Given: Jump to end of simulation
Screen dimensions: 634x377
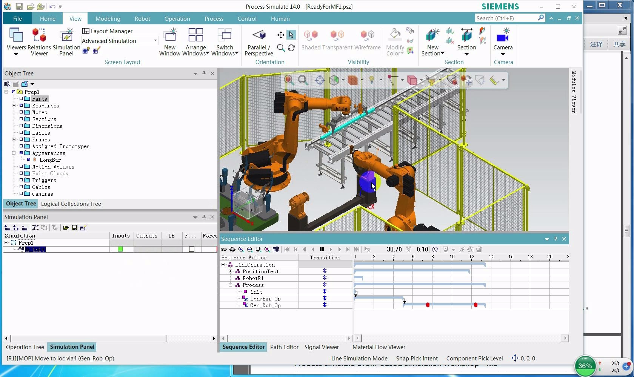Looking at the screenshot, I should coord(357,249).
